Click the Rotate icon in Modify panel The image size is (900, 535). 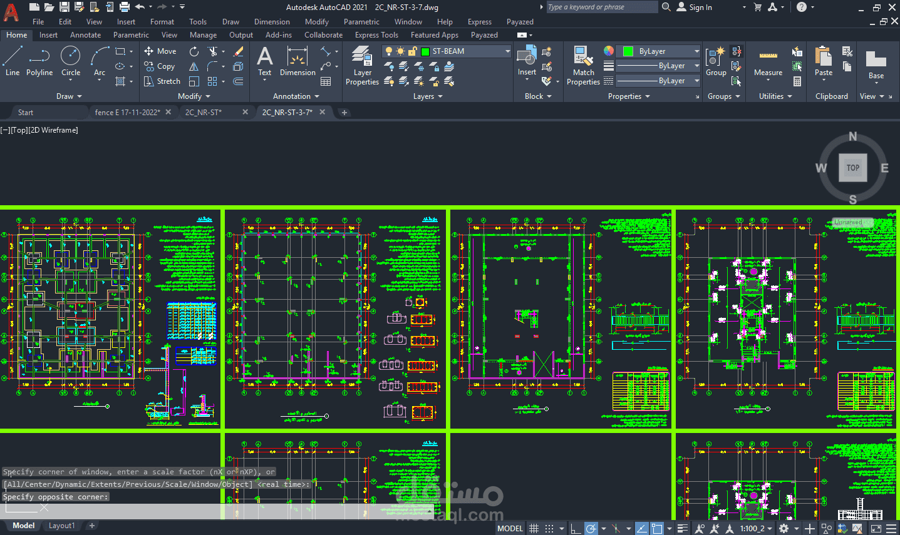[194, 51]
